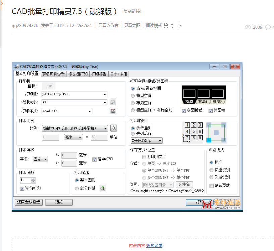
Task: Switch to 基本打印设置 tab
Action: [27, 73]
